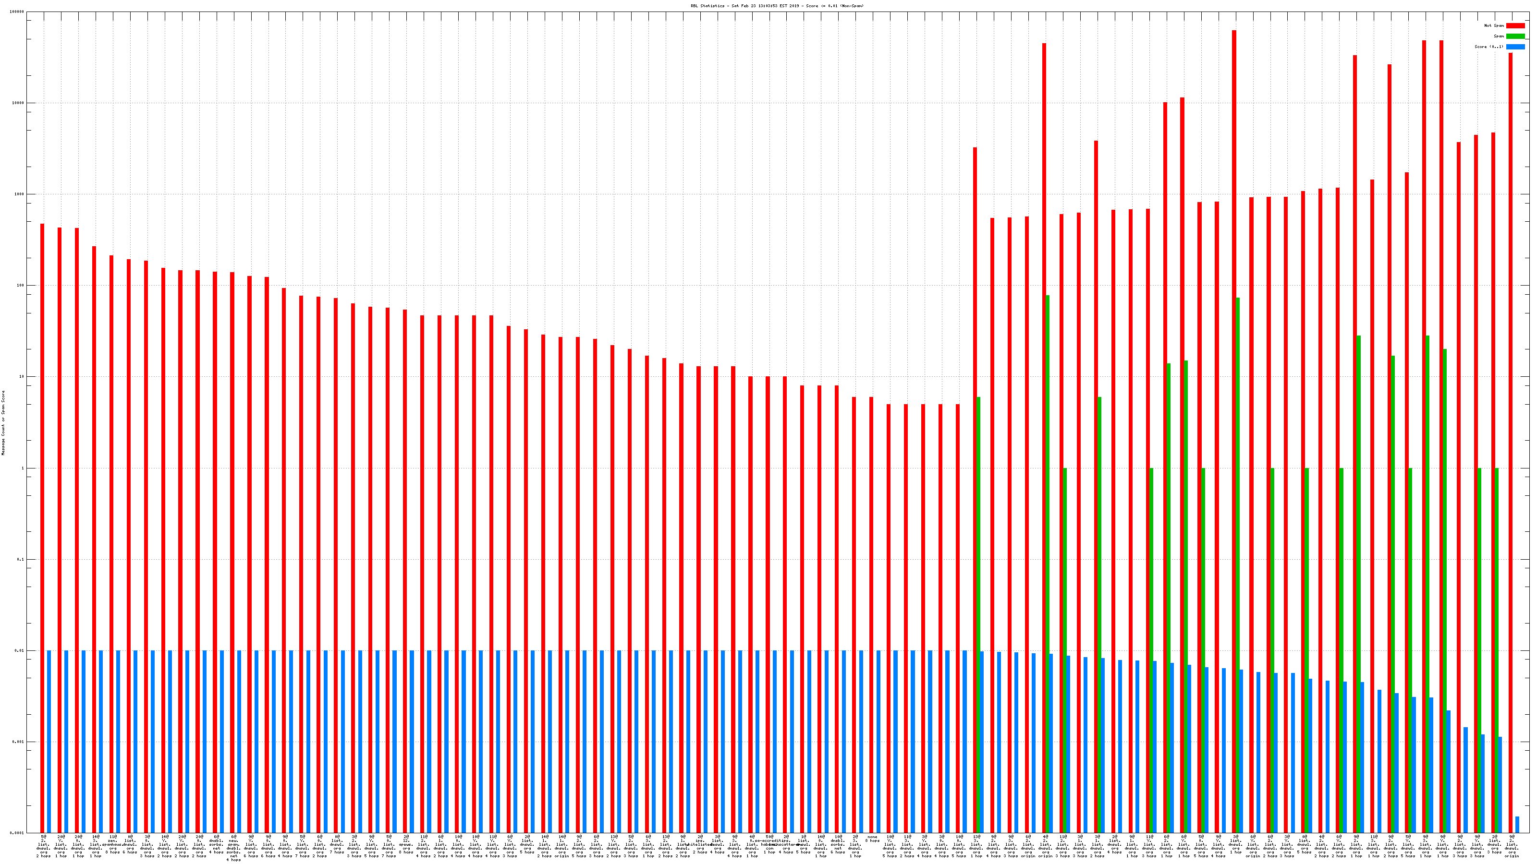This screenshot has height=864, width=1537.
Task: Click the shortest blue bar at far right
Action: [1517, 825]
